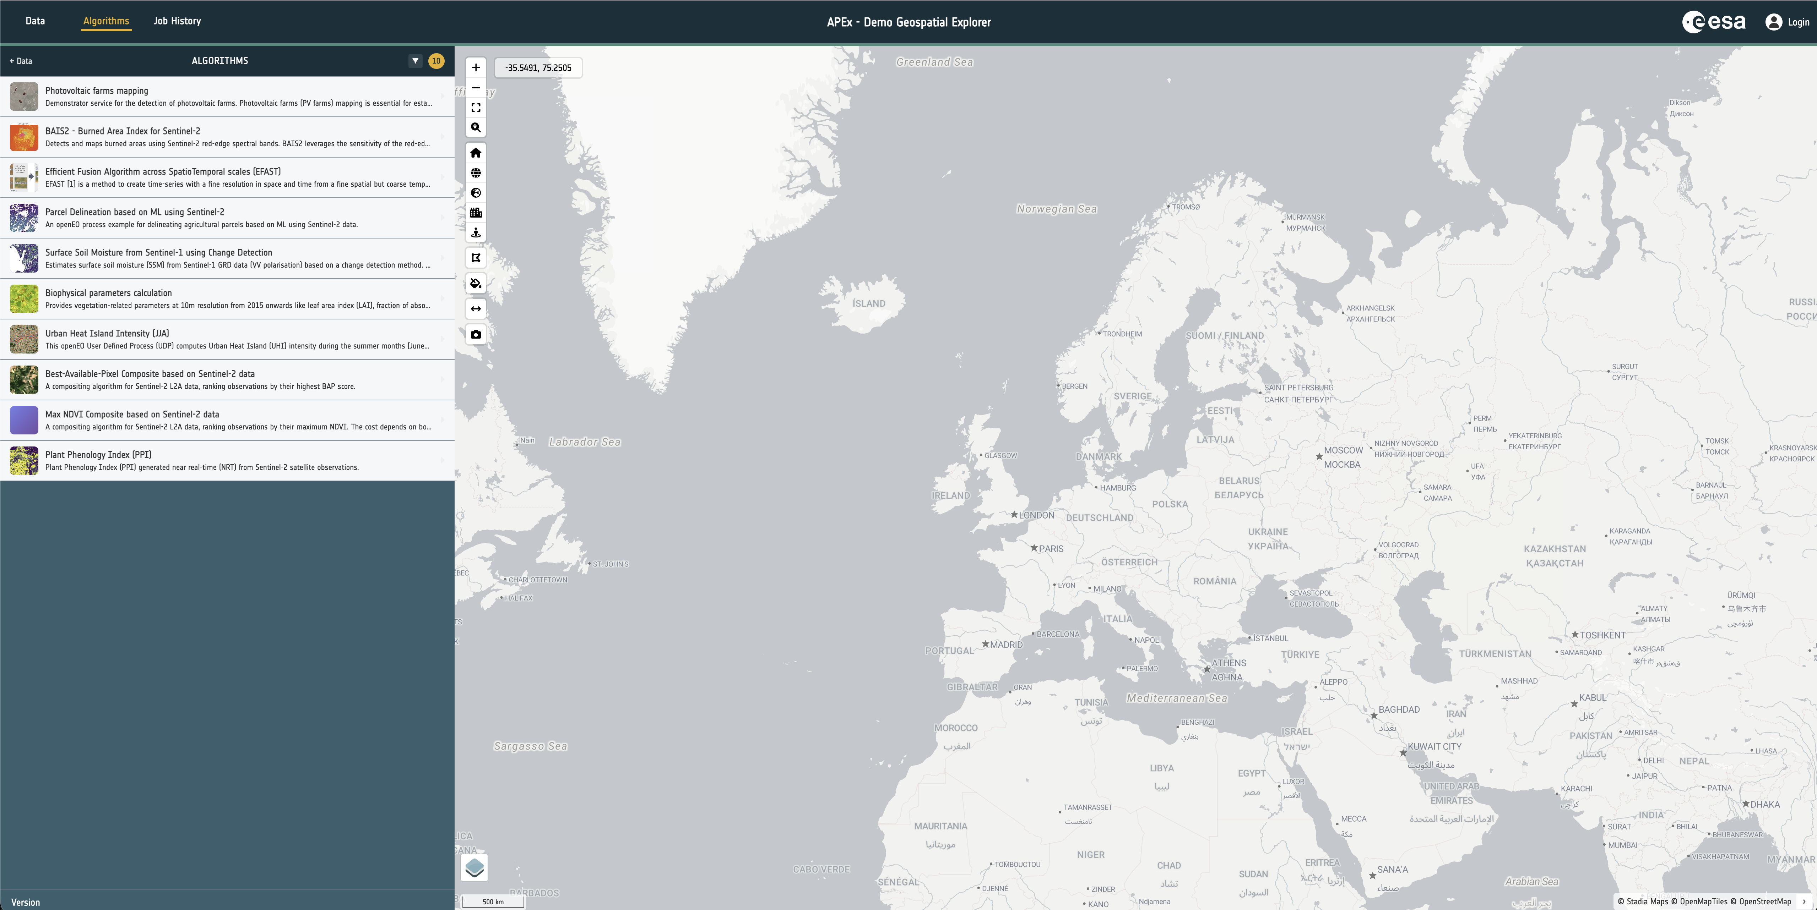The height and width of the screenshot is (910, 1817).
Task: Click the paint bucket fill icon
Action: pos(476,283)
